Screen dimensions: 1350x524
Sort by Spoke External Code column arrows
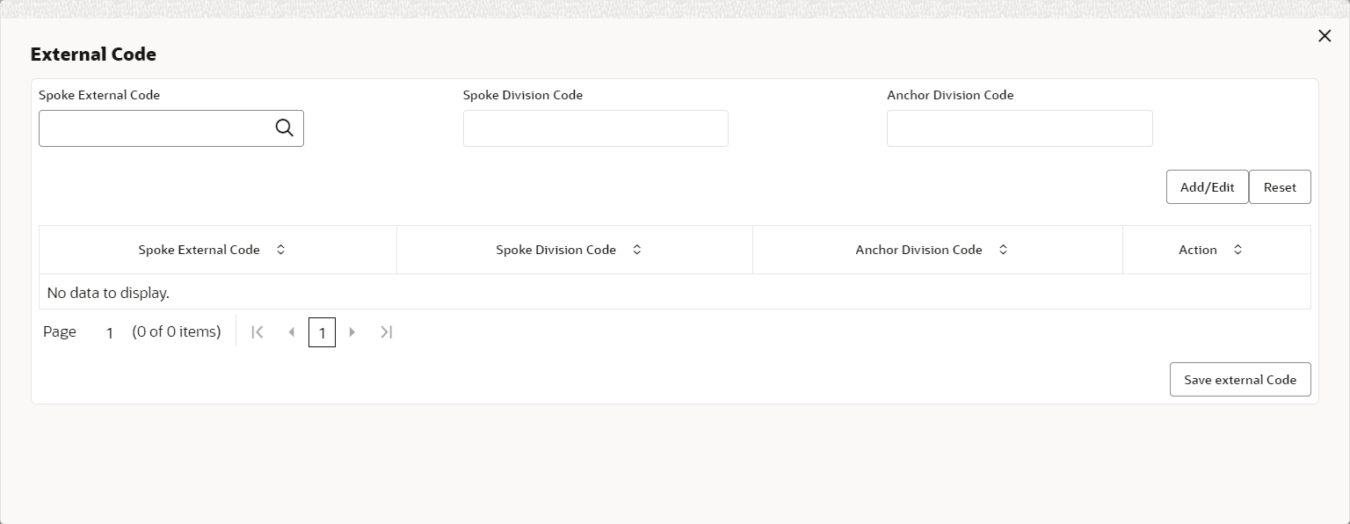(281, 250)
